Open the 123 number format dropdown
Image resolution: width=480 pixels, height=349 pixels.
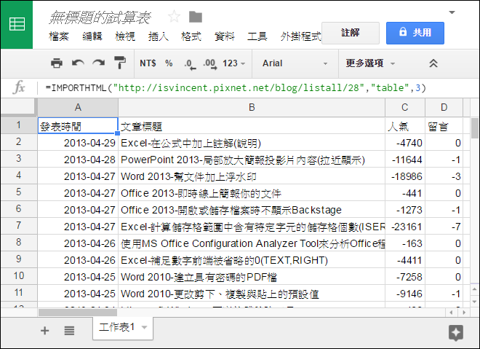[233, 63]
